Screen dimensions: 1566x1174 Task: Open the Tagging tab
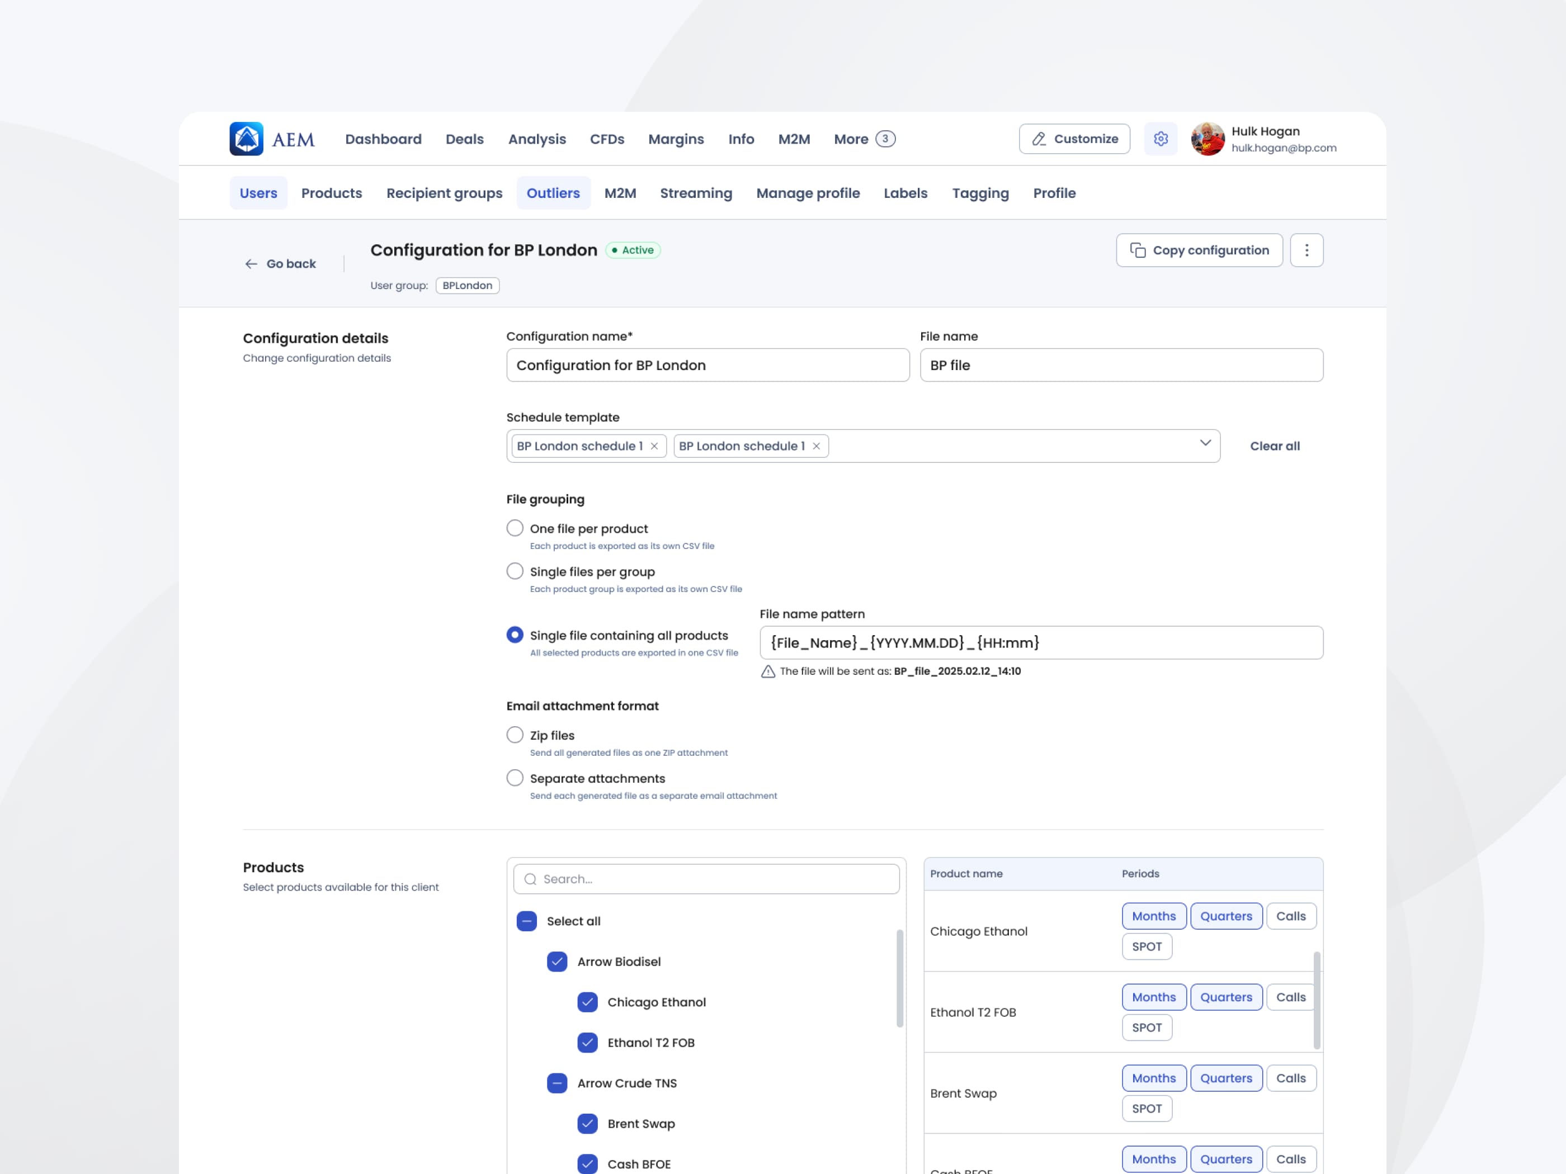coord(980,193)
